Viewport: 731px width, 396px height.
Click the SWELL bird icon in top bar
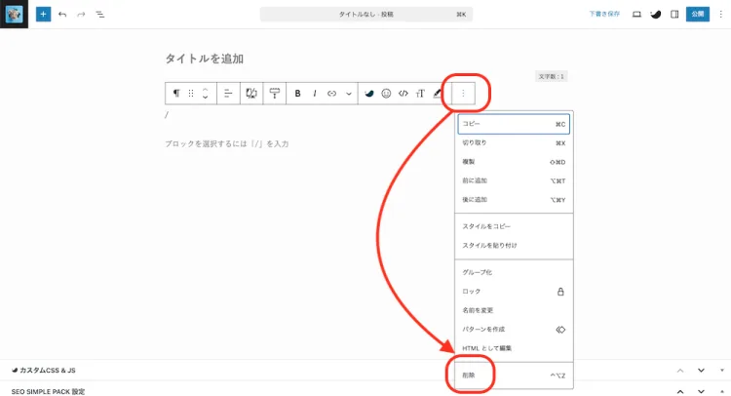[656, 14]
